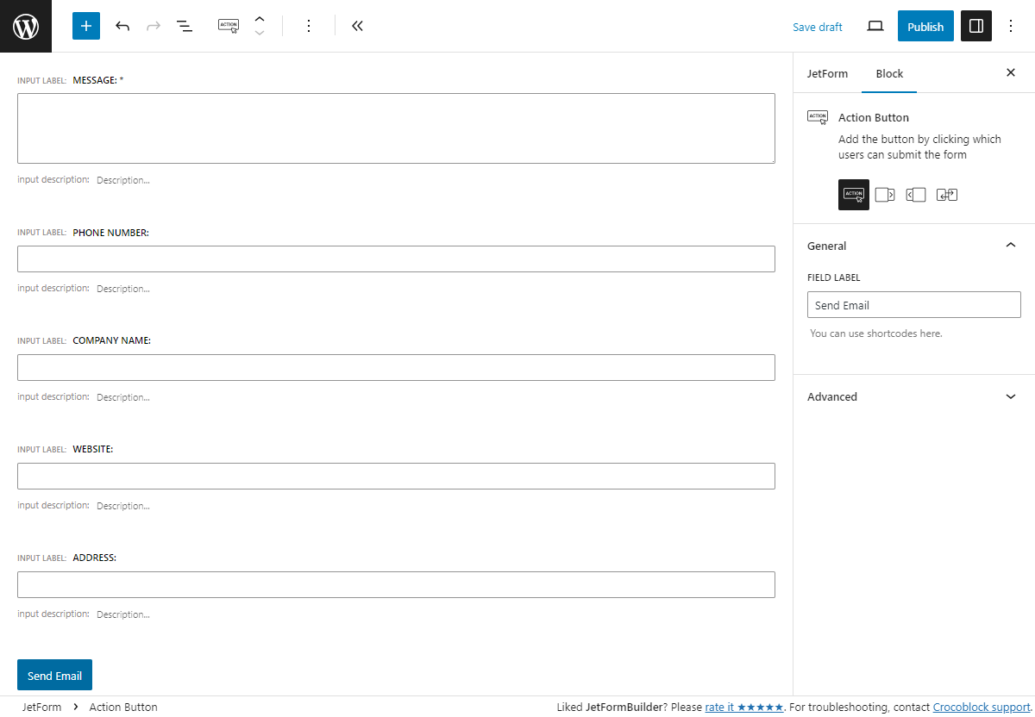
Task: Select the Action Button block icon in toolbar
Action: 229,26
